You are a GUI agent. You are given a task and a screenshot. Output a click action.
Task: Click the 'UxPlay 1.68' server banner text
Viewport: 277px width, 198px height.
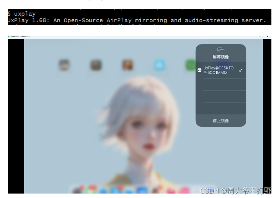[137, 20]
